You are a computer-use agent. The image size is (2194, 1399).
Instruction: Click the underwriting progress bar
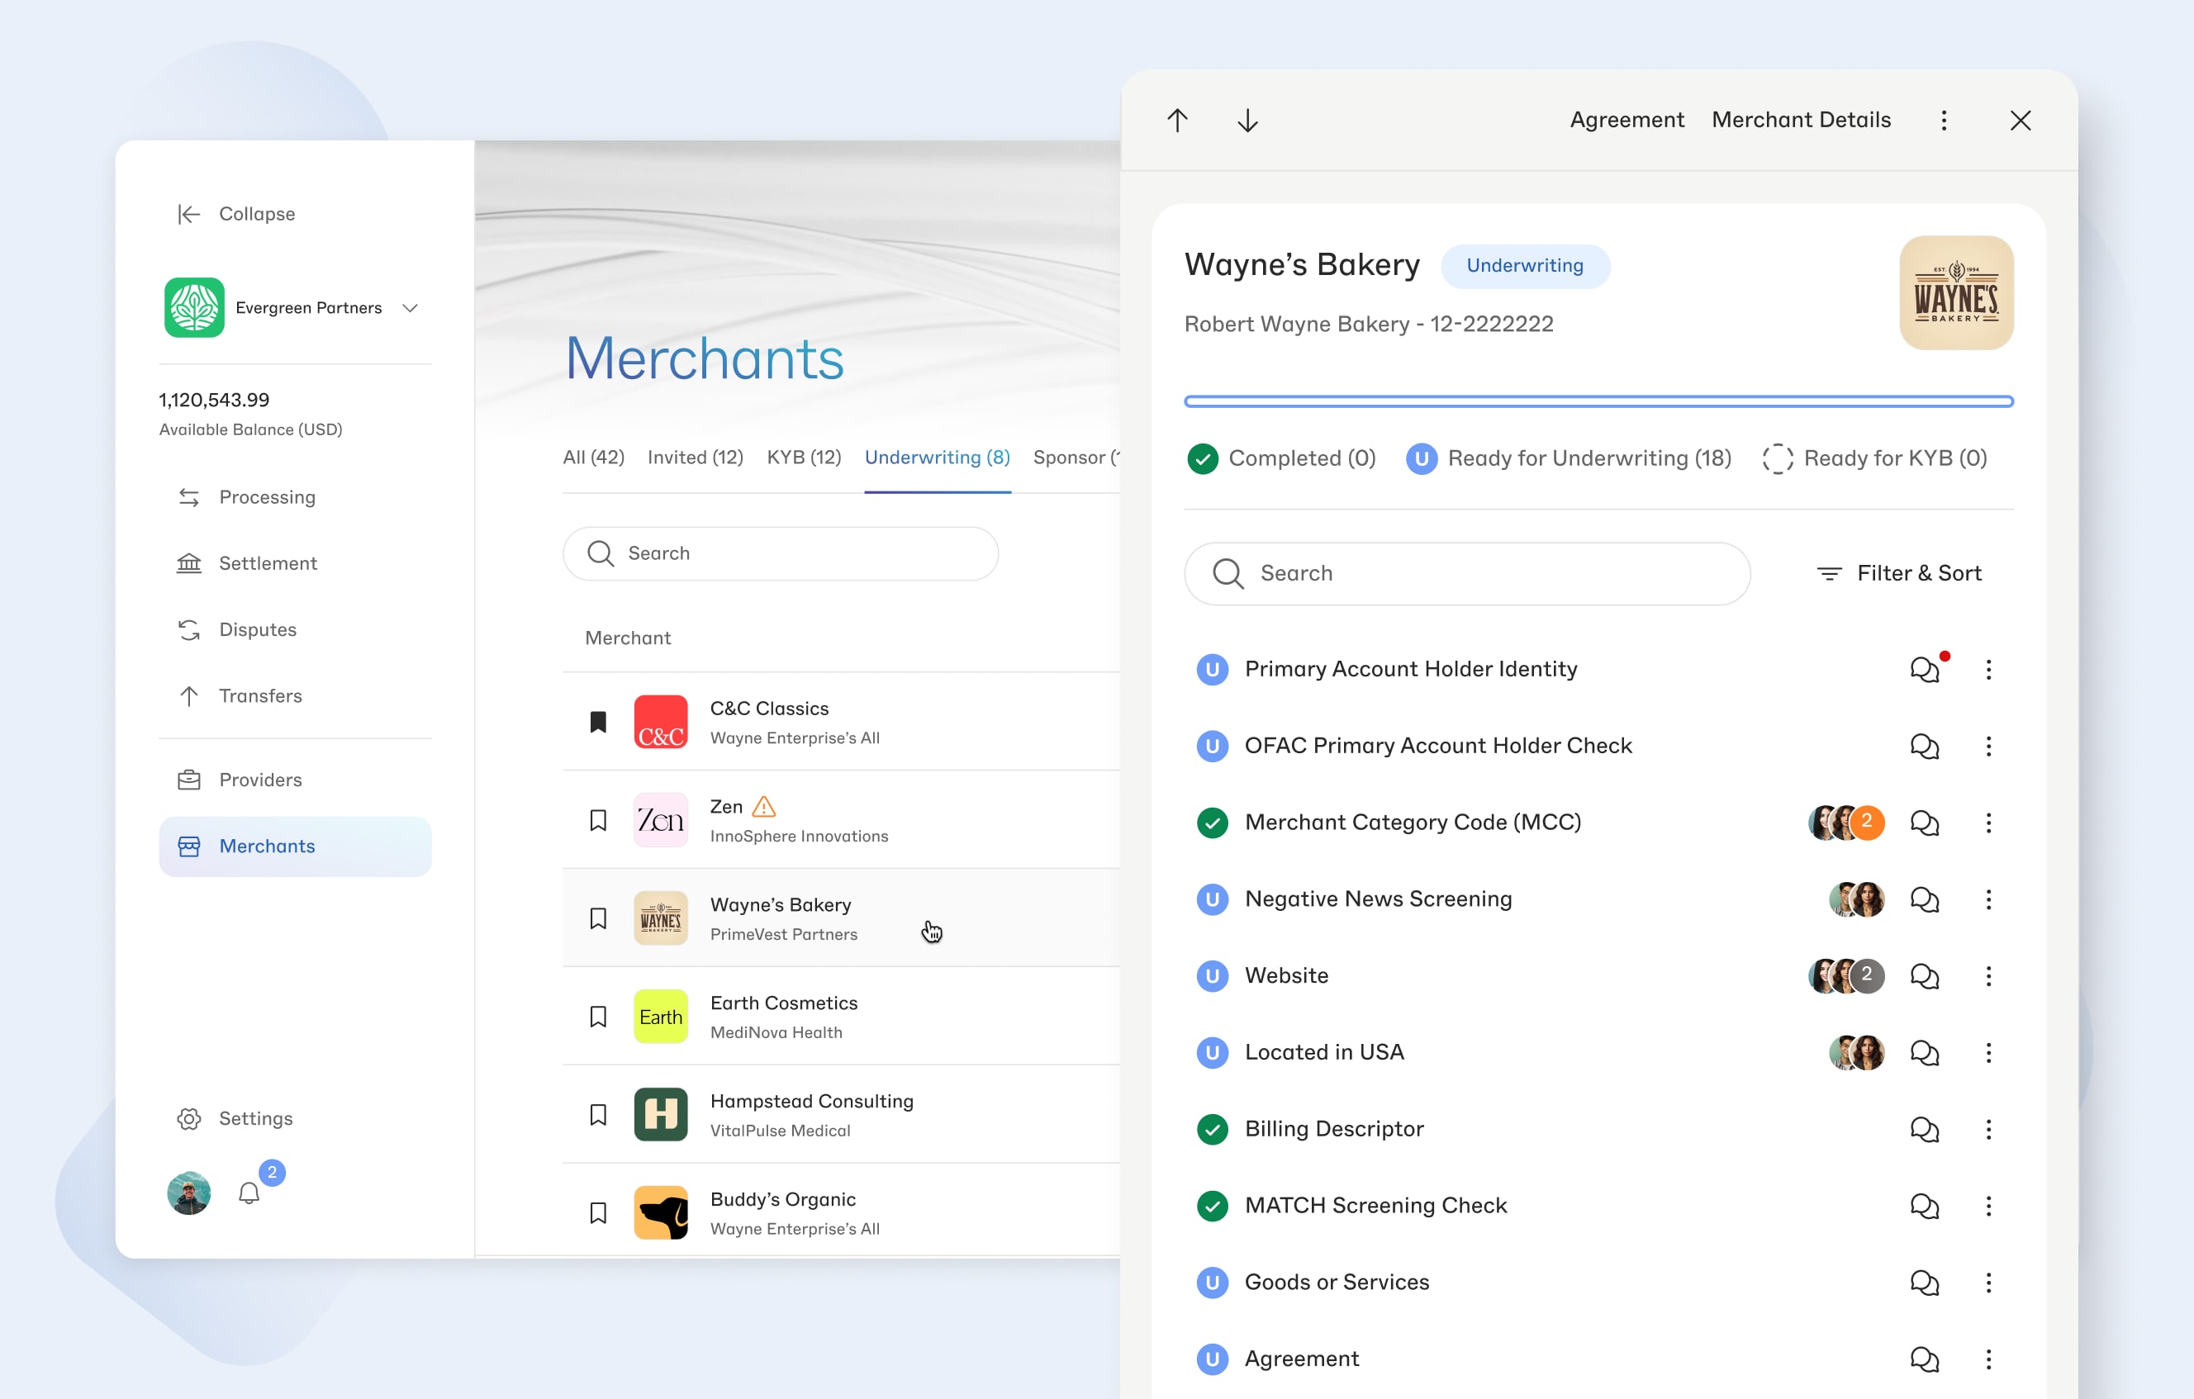coord(1598,401)
